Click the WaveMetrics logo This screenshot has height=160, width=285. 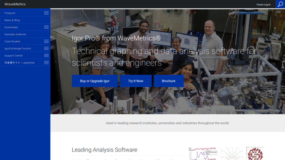point(15,4)
